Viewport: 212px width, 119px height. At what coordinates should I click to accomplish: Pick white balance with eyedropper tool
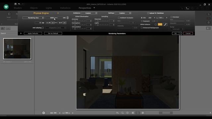pos(165,24)
